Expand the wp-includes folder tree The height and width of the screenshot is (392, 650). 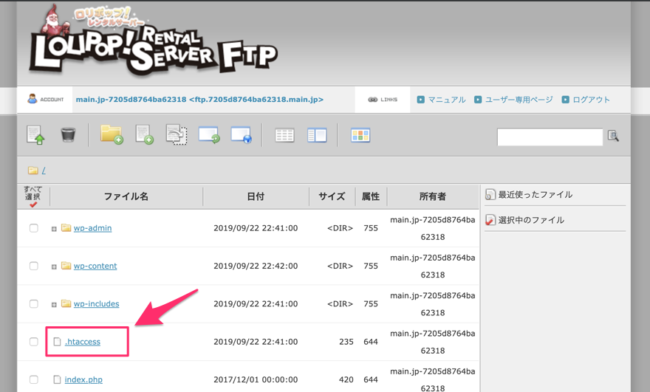pos(54,304)
